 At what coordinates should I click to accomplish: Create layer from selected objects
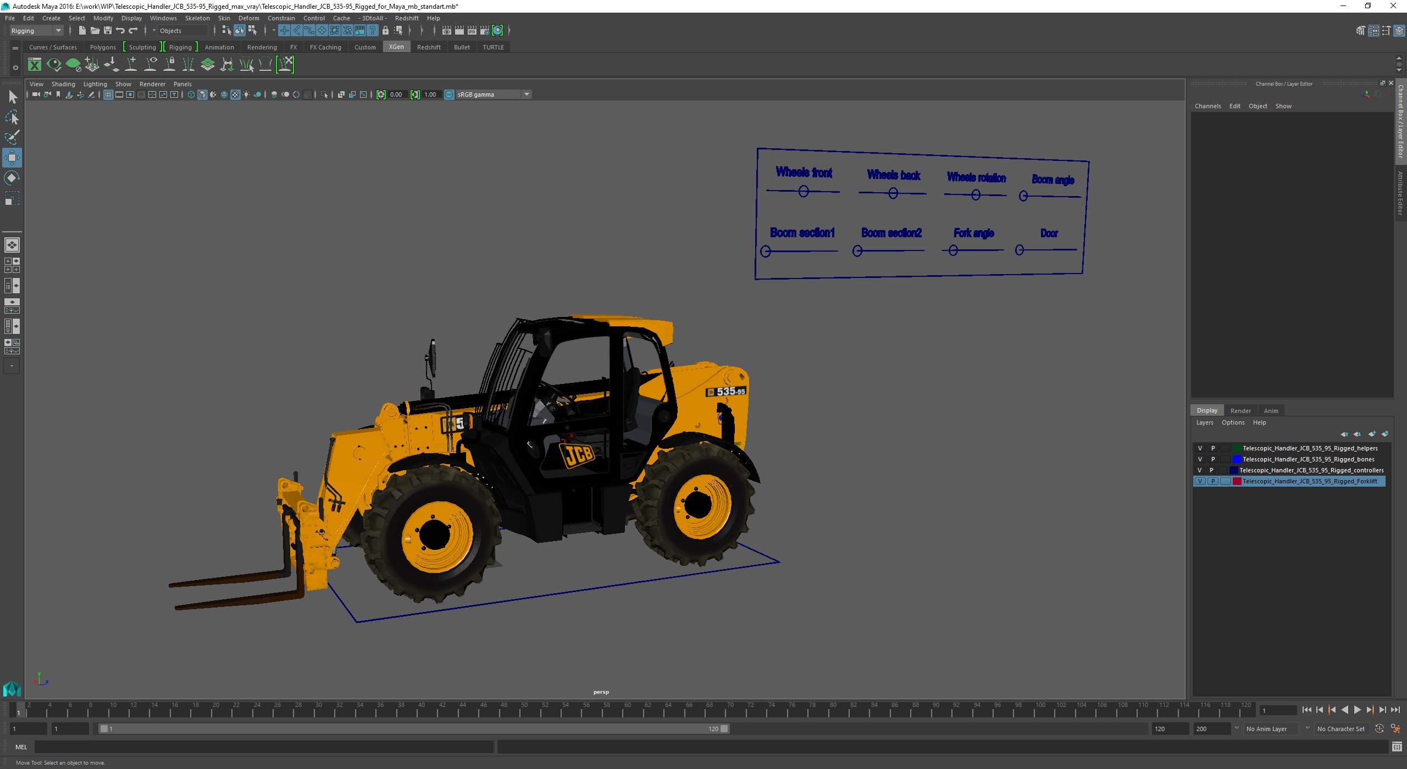(x=1385, y=434)
